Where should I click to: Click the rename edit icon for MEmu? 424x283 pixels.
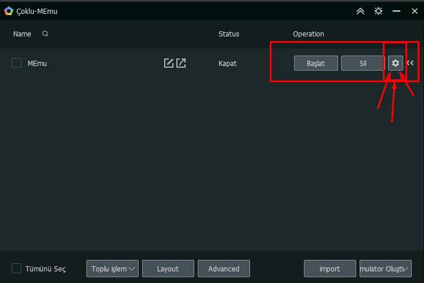point(168,63)
